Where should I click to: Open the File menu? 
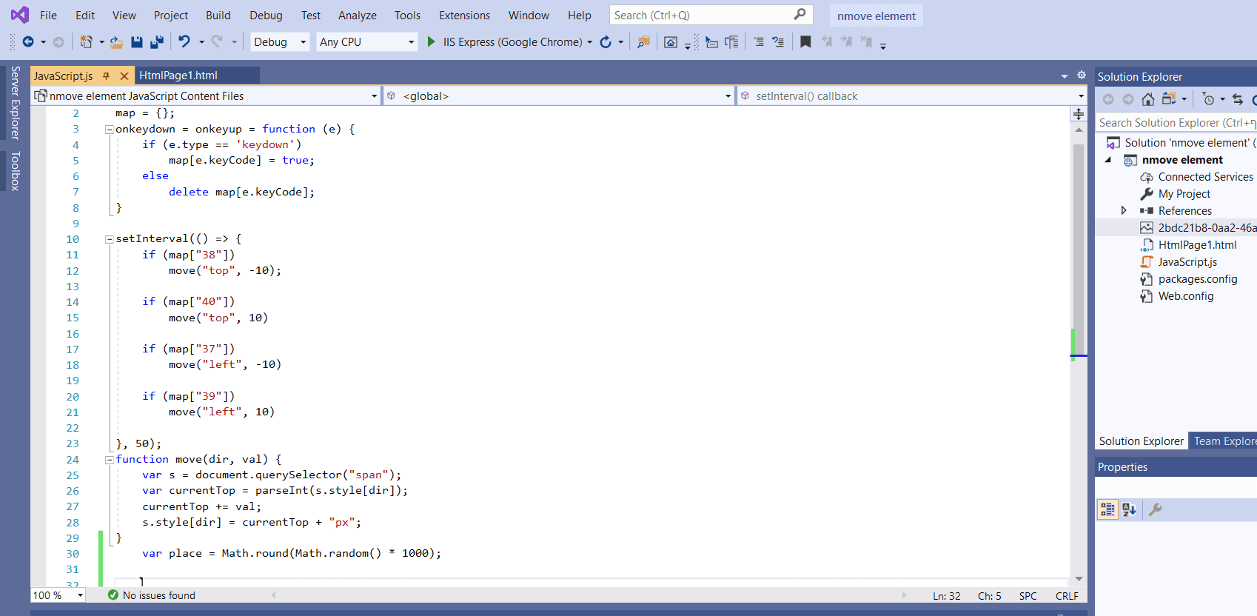pyautogui.click(x=48, y=15)
